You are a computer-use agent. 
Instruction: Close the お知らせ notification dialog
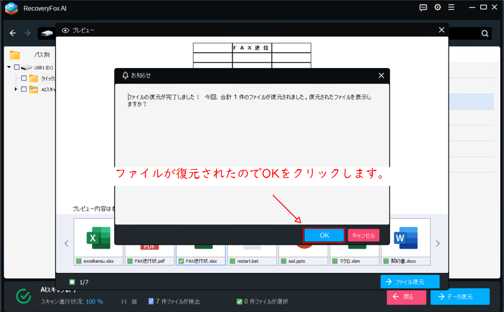(381, 75)
